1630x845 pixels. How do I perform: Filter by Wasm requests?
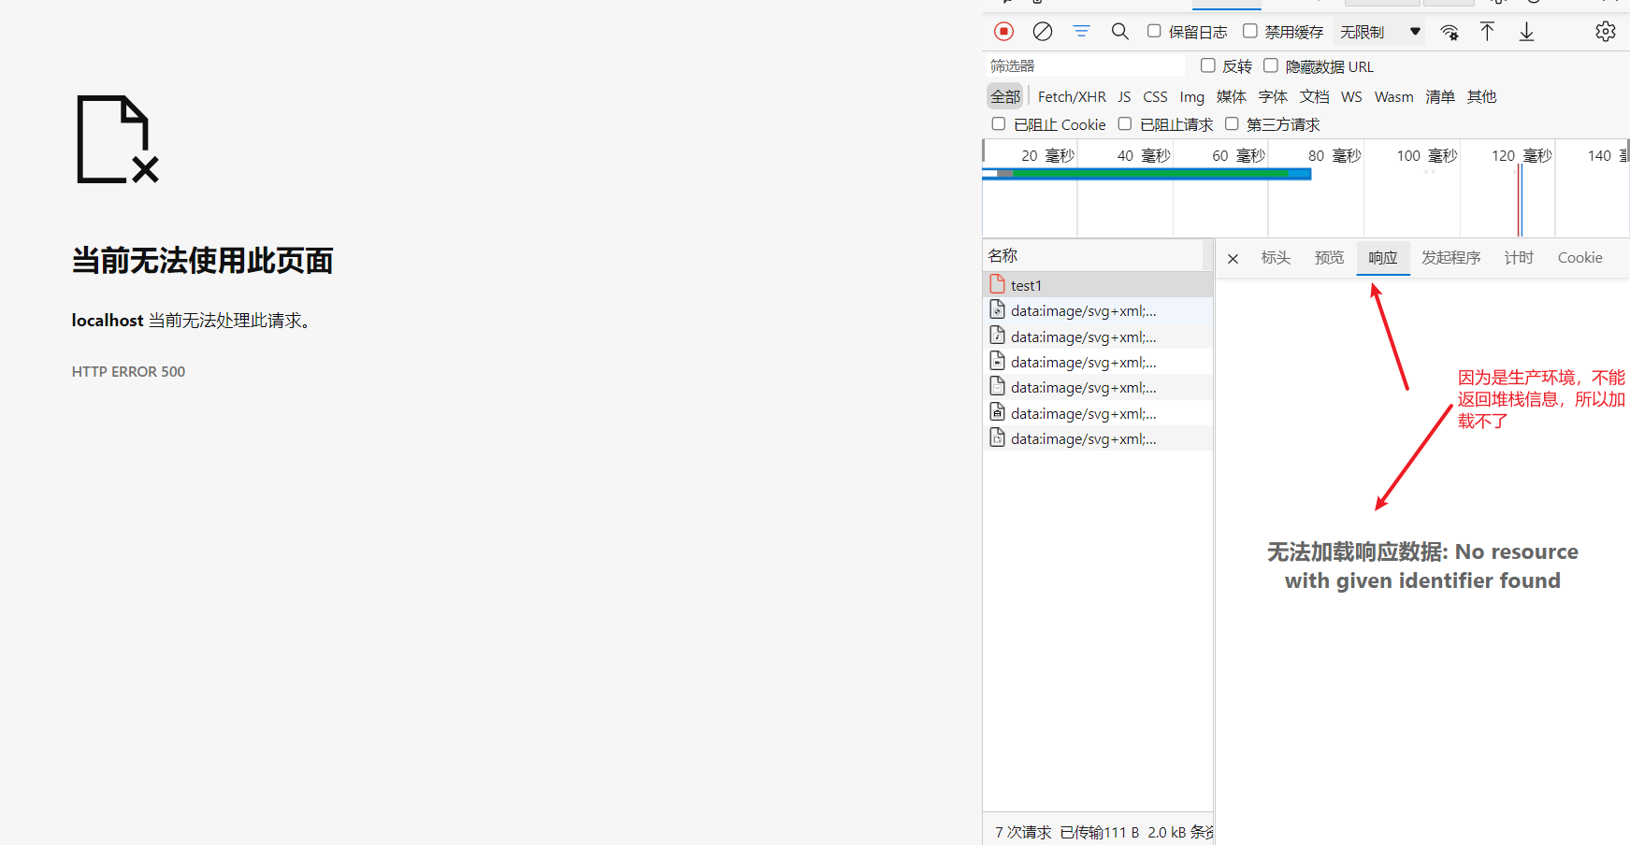tap(1393, 96)
